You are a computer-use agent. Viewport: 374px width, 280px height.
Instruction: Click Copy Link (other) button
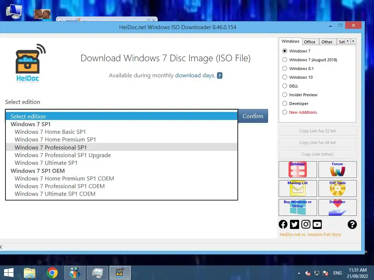click(x=317, y=154)
